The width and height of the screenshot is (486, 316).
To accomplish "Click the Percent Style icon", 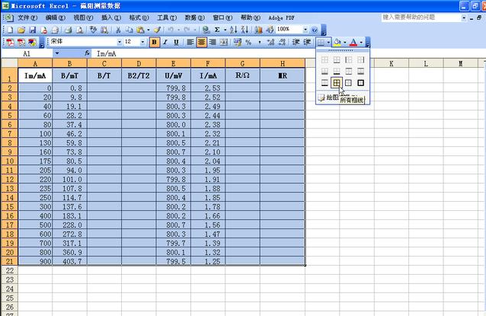I will tap(249, 43).
